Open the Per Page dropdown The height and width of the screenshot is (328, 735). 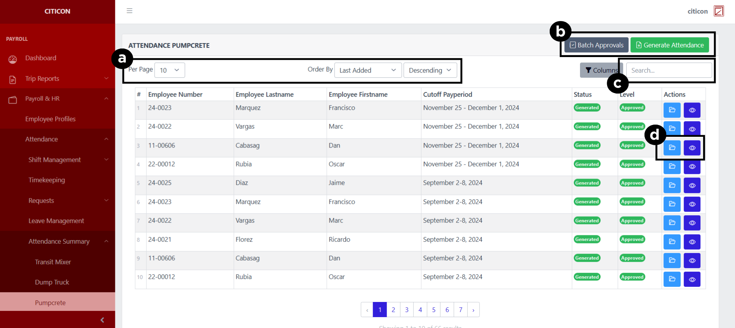tap(169, 70)
